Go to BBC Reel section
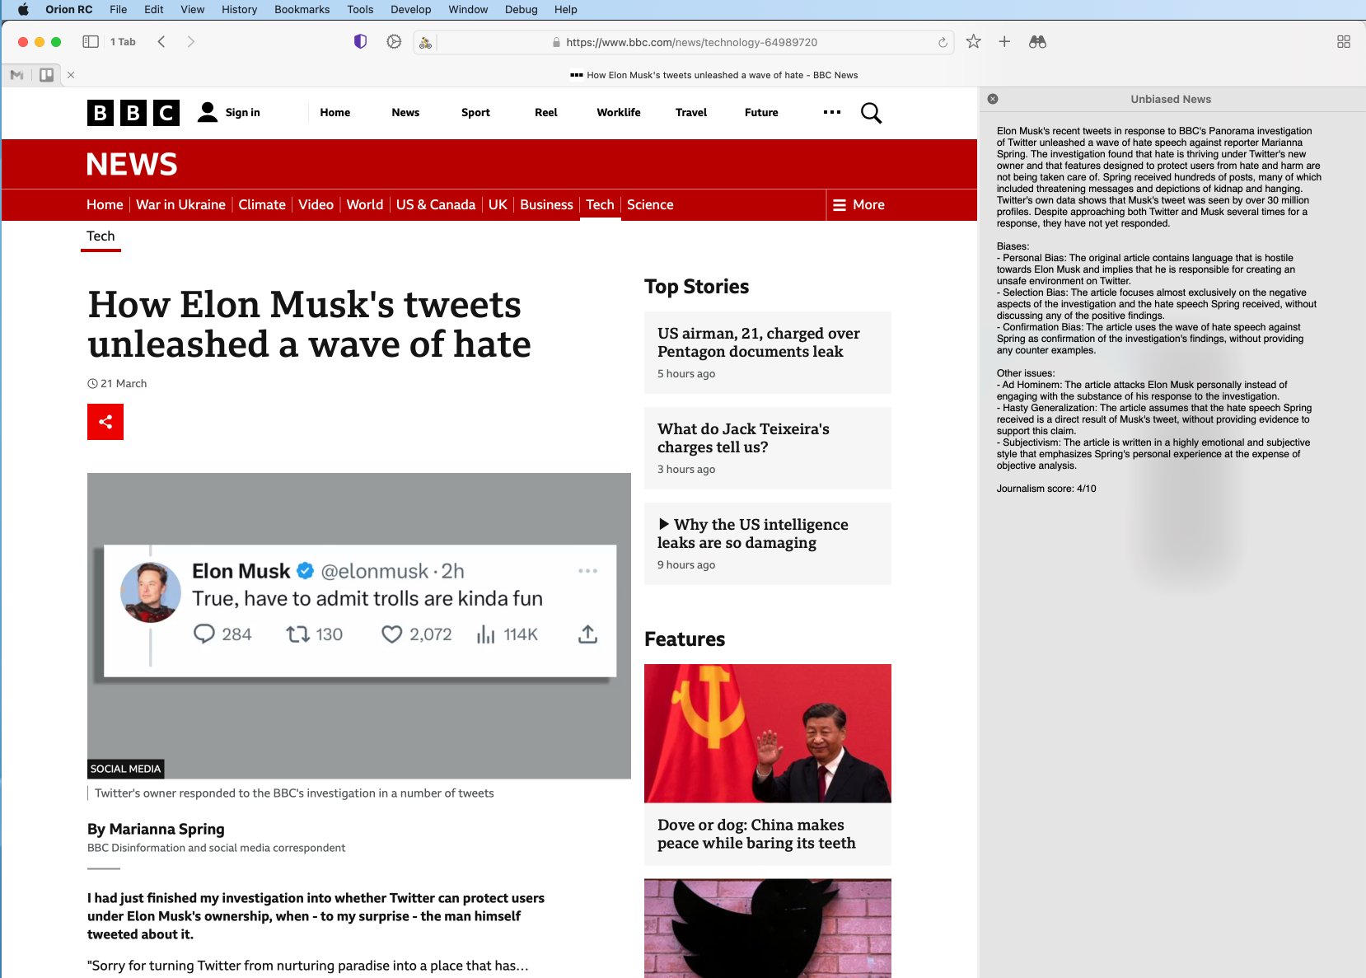The image size is (1366, 978). pos(546,113)
